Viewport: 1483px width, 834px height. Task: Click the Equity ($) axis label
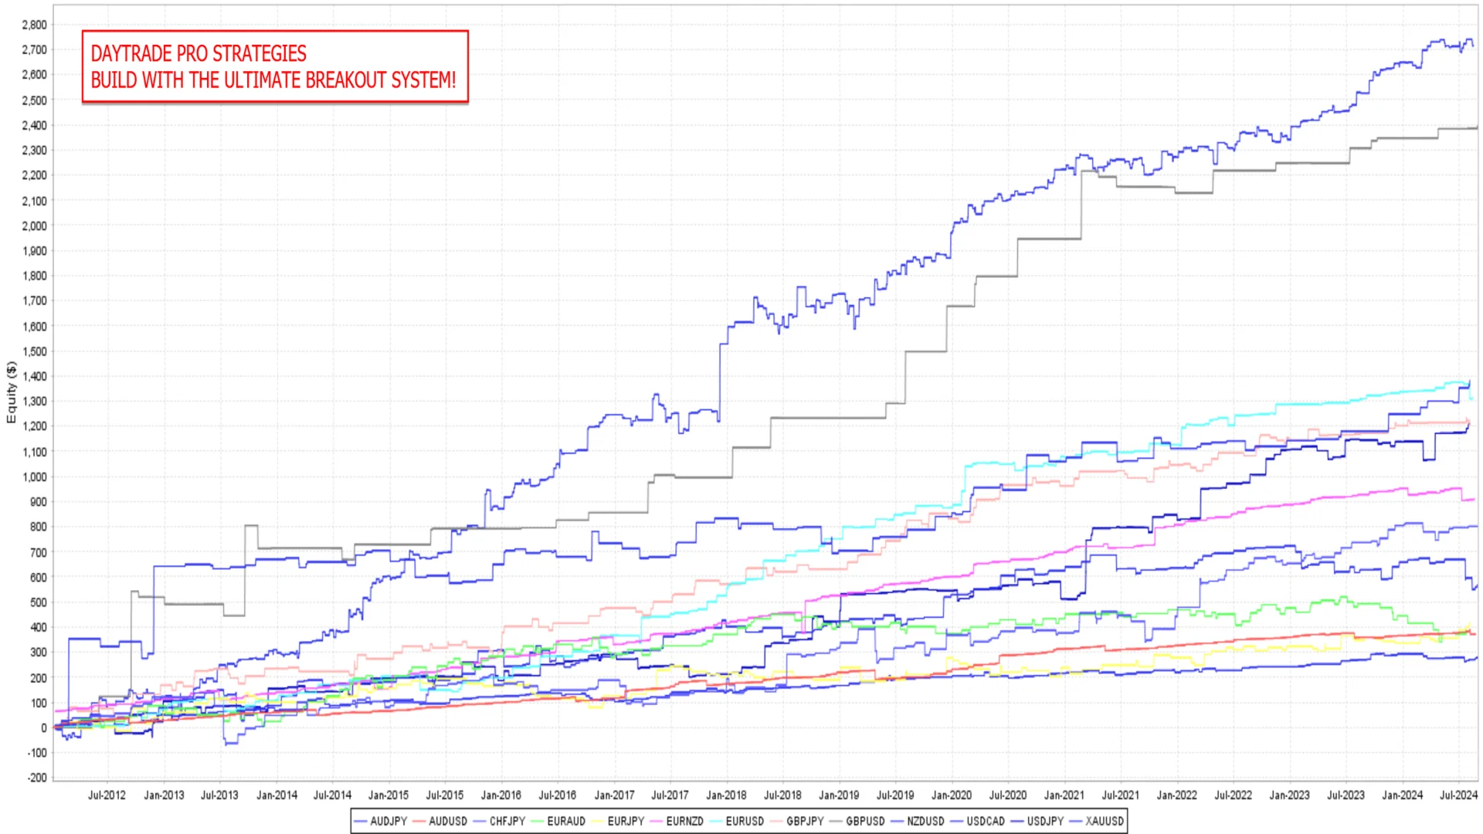coord(11,392)
